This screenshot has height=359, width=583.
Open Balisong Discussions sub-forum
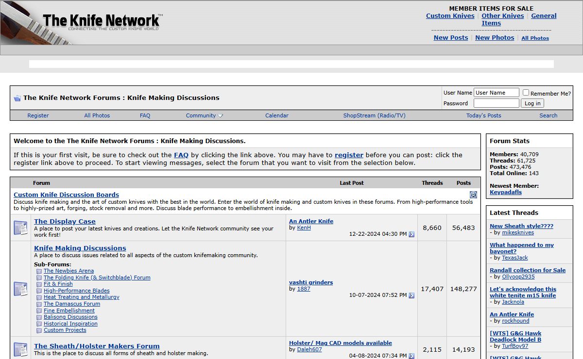[71, 317]
